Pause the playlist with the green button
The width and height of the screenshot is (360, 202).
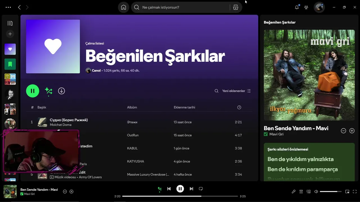point(33,91)
